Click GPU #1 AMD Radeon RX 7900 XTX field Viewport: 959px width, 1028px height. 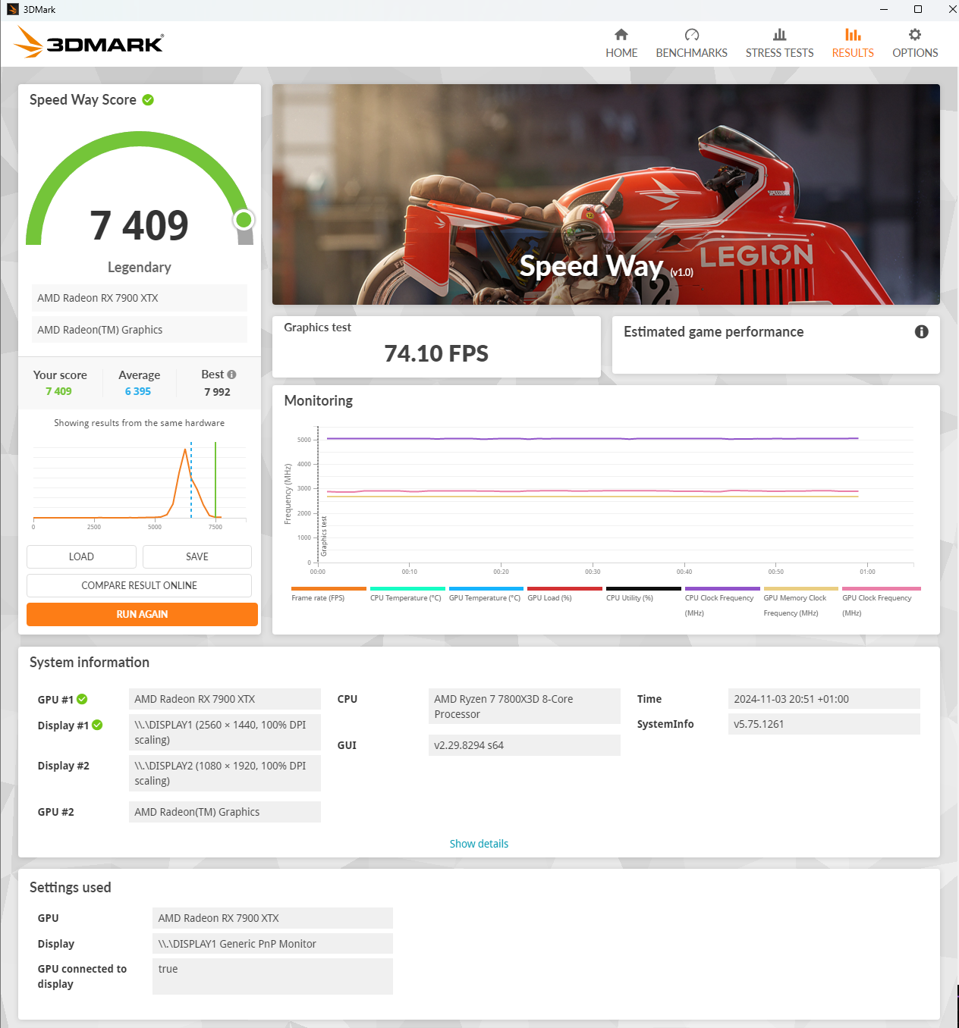click(x=225, y=699)
